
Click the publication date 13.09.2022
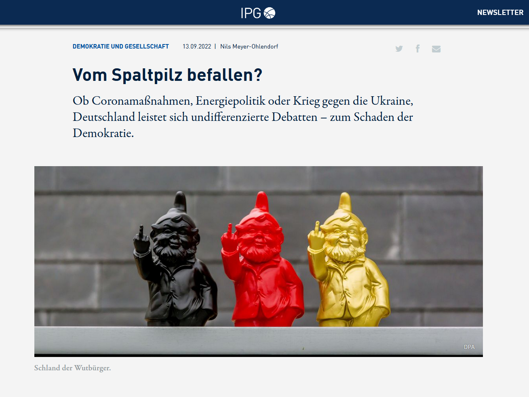coord(197,46)
